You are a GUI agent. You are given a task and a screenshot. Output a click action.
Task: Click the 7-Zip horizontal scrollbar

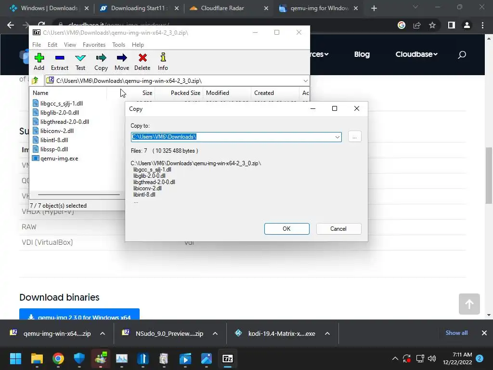[78, 195]
